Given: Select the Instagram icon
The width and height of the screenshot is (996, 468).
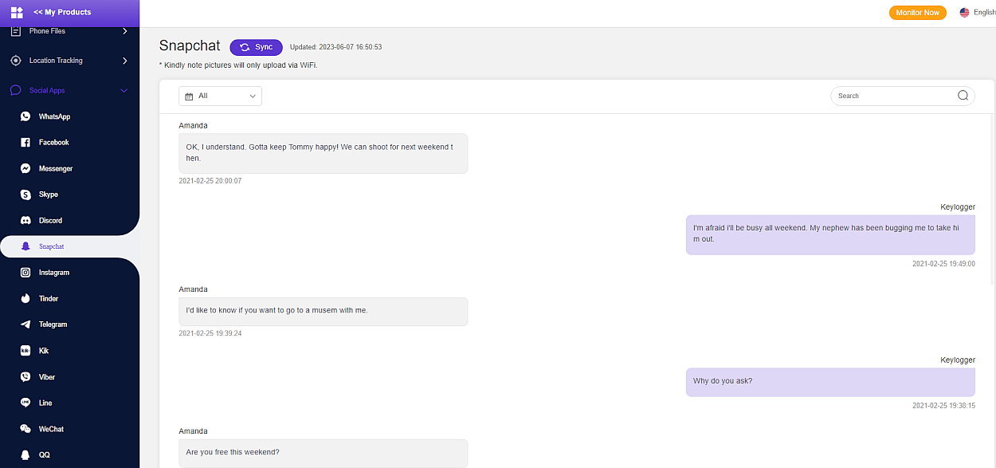Looking at the screenshot, I should pyautogui.click(x=25, y=273).
